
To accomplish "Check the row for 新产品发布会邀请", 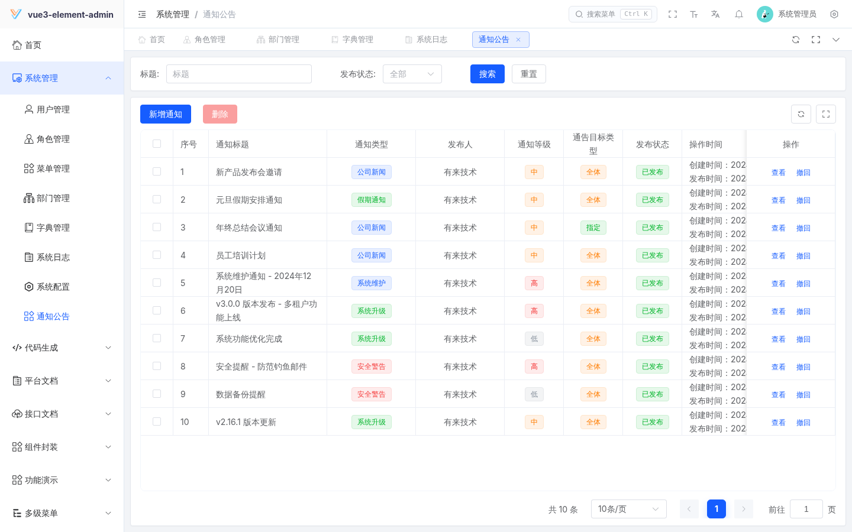I will click(x=157, y=171).
